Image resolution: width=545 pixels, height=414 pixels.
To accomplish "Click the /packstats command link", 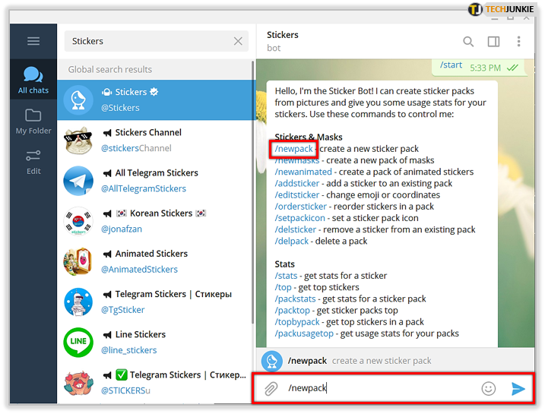I will pyautogui.click(x=295, y=299).
